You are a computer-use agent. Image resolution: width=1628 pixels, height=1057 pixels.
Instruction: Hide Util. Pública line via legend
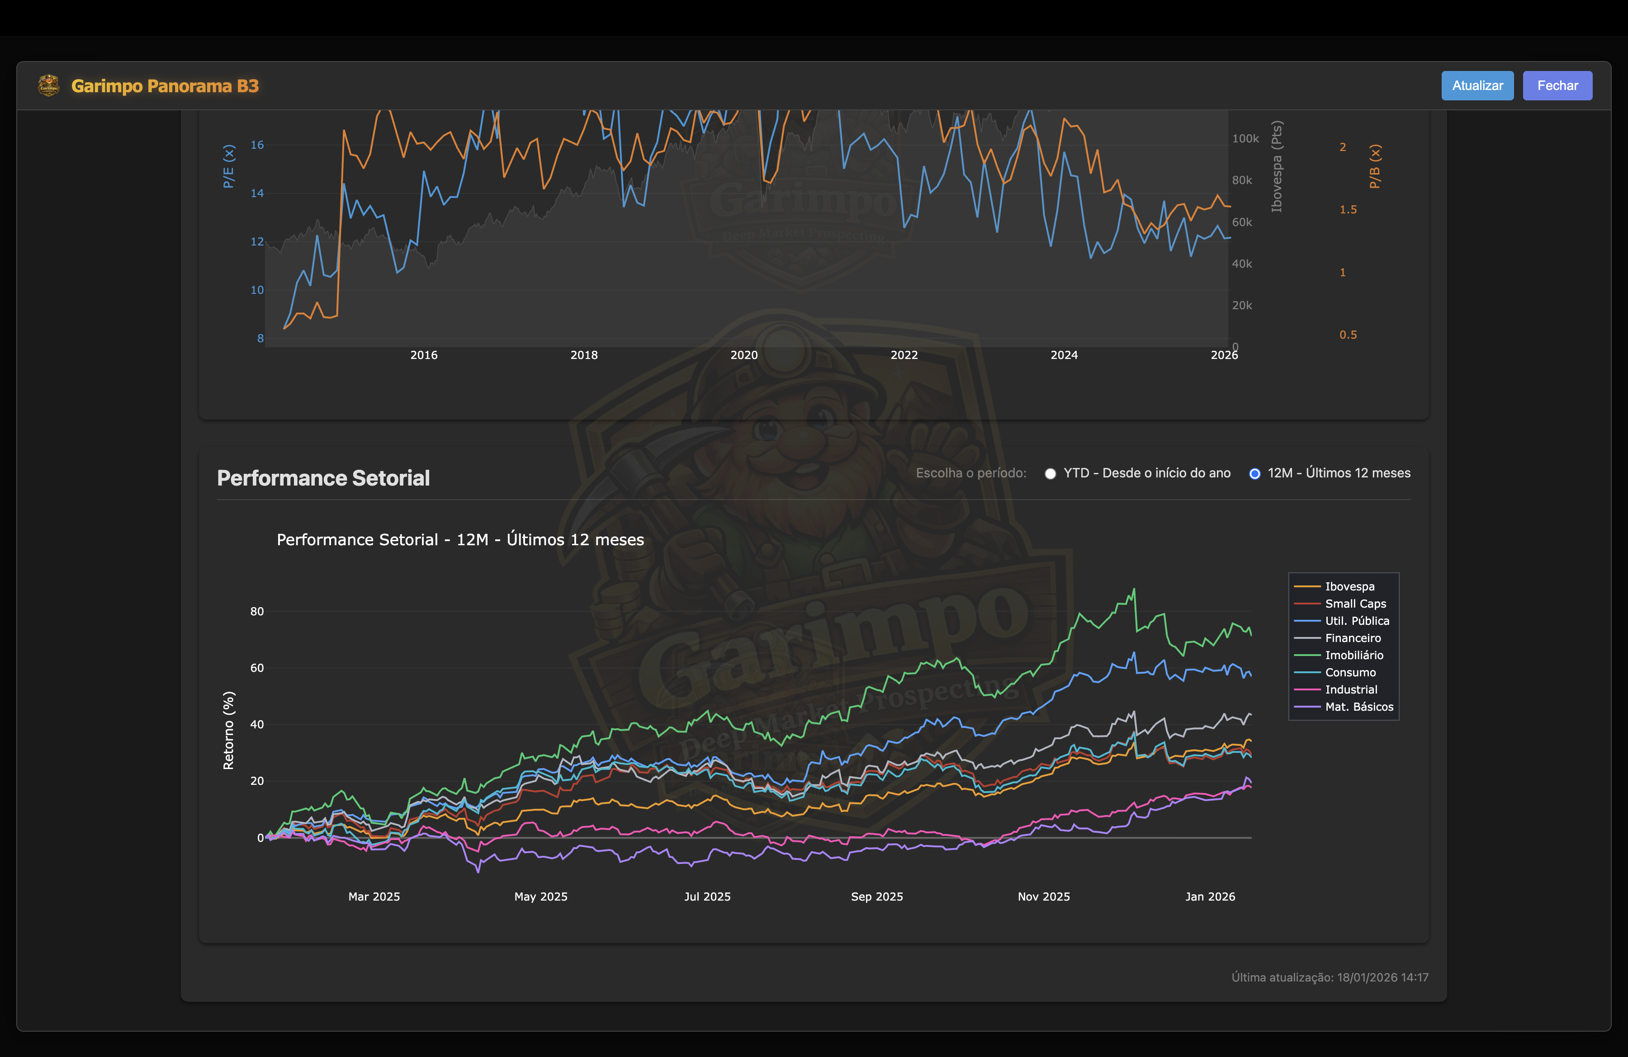point(1356,621)
